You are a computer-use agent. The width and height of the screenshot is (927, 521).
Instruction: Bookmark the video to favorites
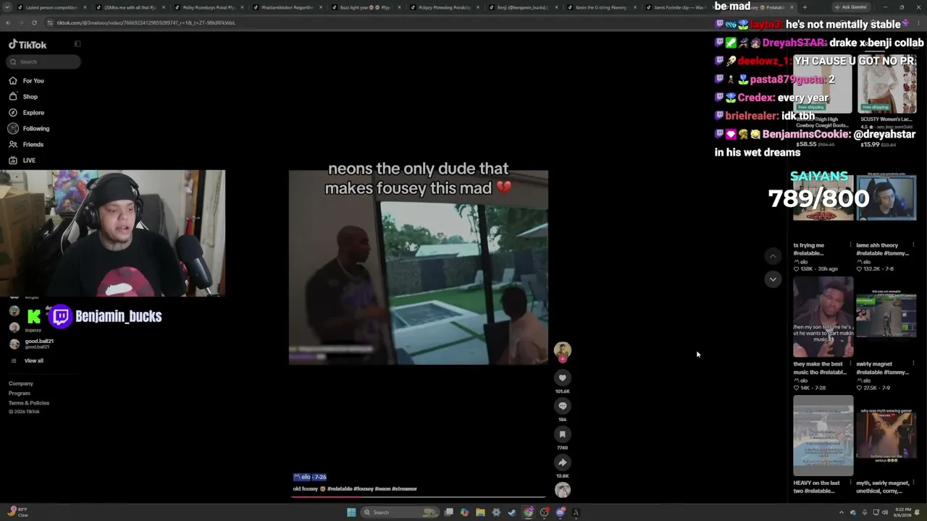click(x=563, y=434)
